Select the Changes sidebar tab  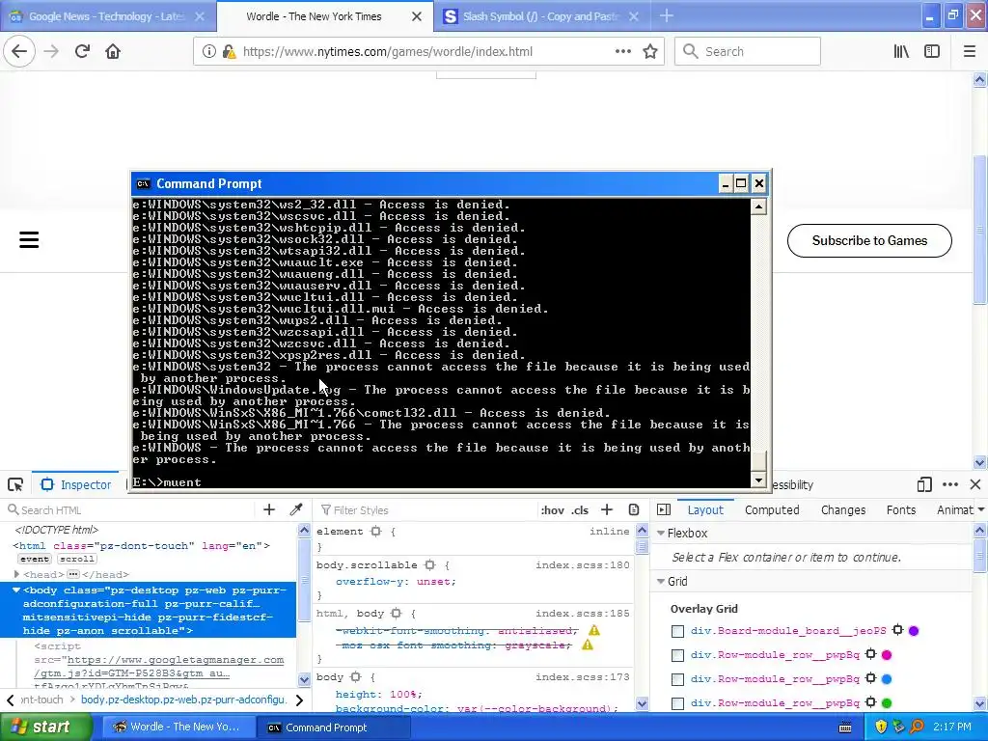[843, 509]
